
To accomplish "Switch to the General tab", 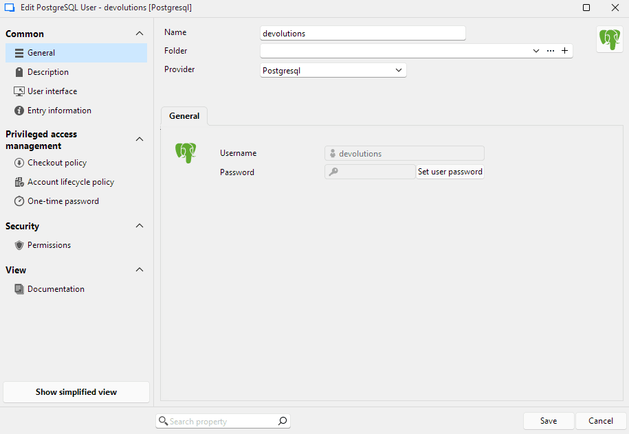I will pyautogui.click(x=184, y=115).
